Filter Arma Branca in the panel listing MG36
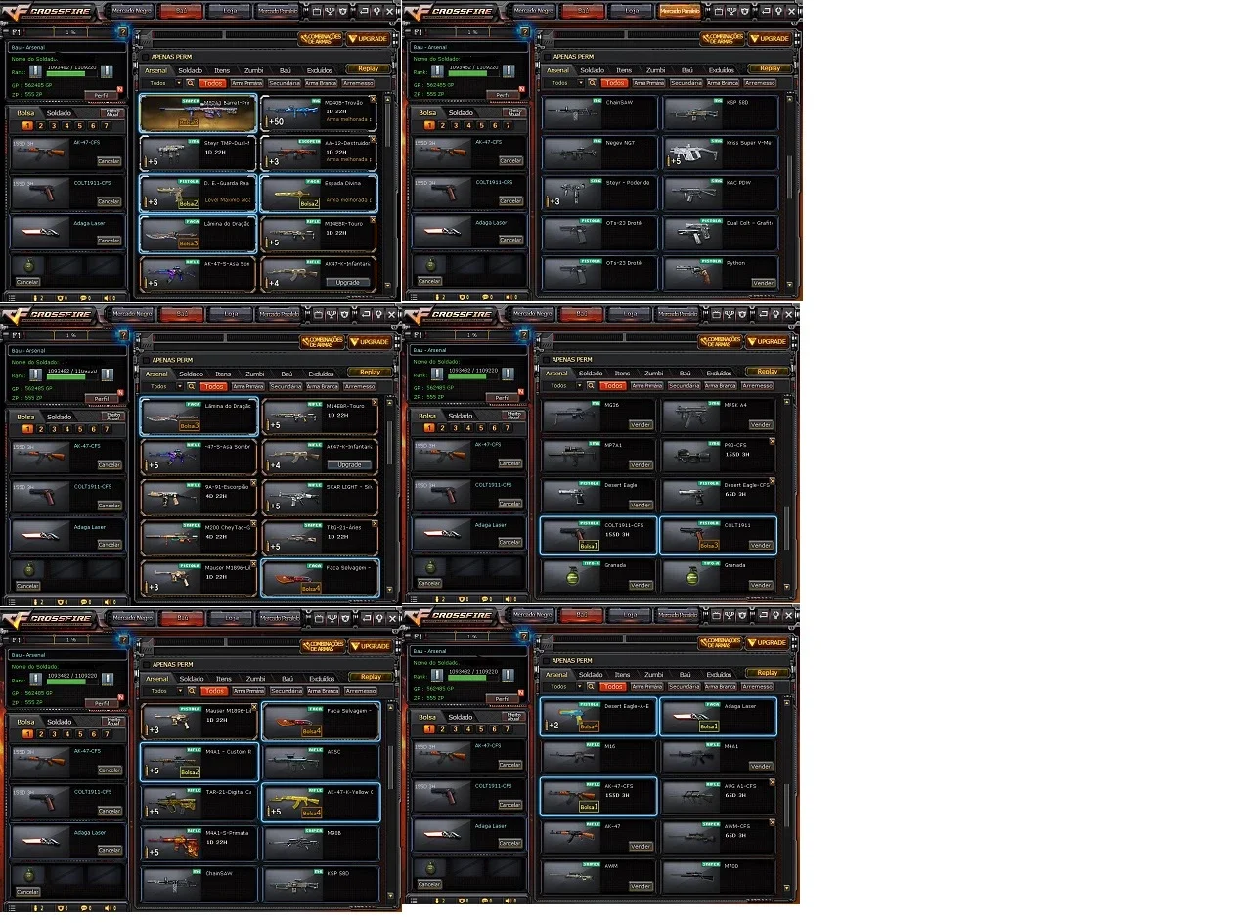Image resolution: width=1239 pixels, height=924 pixels. click(723, 385)
